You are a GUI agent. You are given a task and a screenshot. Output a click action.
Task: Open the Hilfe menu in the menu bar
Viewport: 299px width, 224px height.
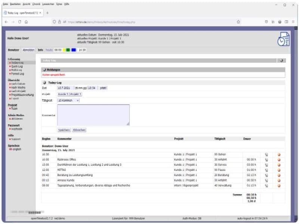pos(67,4)
